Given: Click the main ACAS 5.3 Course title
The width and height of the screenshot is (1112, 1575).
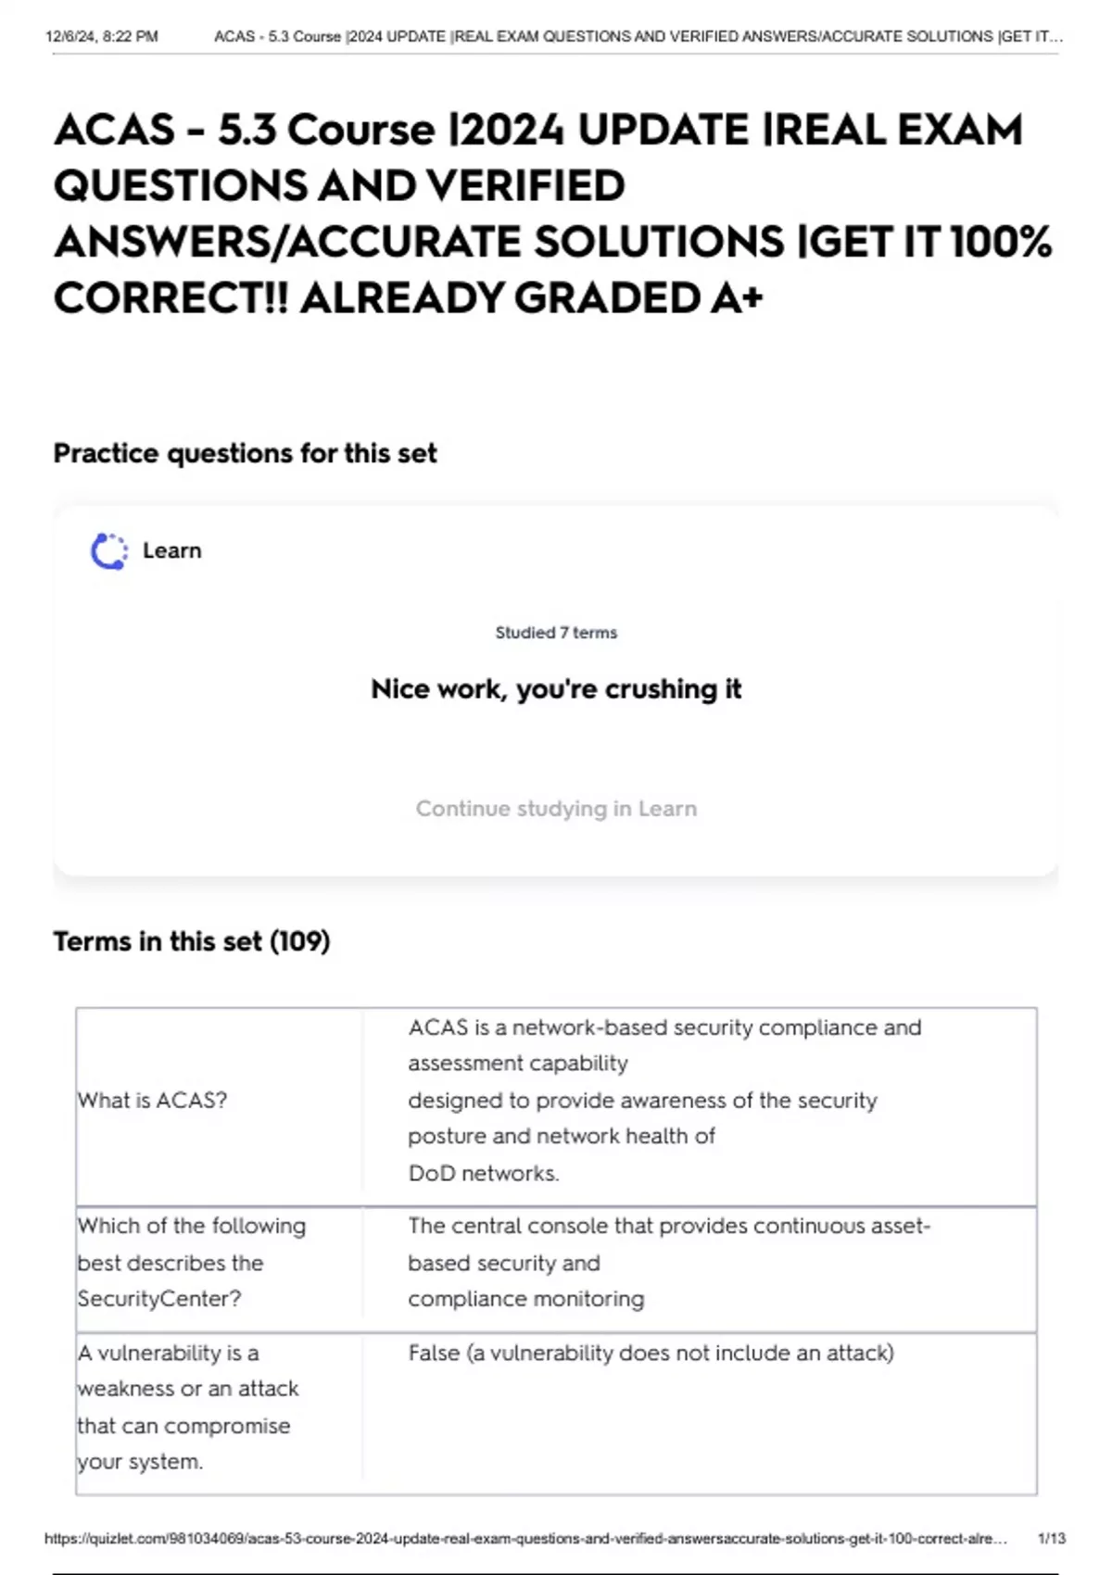Looking at the screenshot, I should (x=553, y=214).
